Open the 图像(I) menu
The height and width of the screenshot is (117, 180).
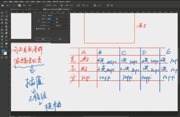pyautogui.click(x=16, y=1)
